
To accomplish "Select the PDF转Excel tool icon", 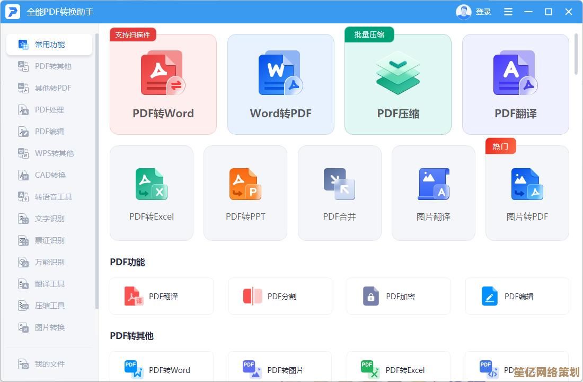I will pos(151,184).
